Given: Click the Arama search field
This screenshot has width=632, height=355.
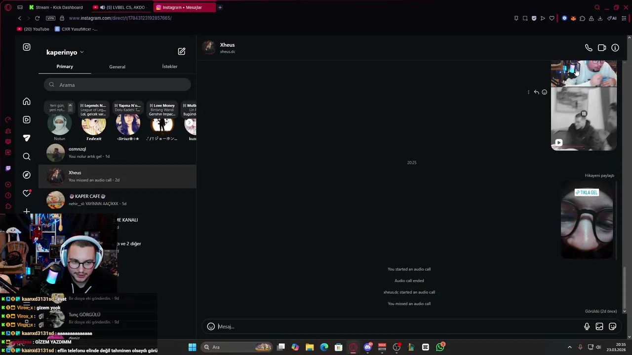Looking at the screenshot, I should pos(117,85).
